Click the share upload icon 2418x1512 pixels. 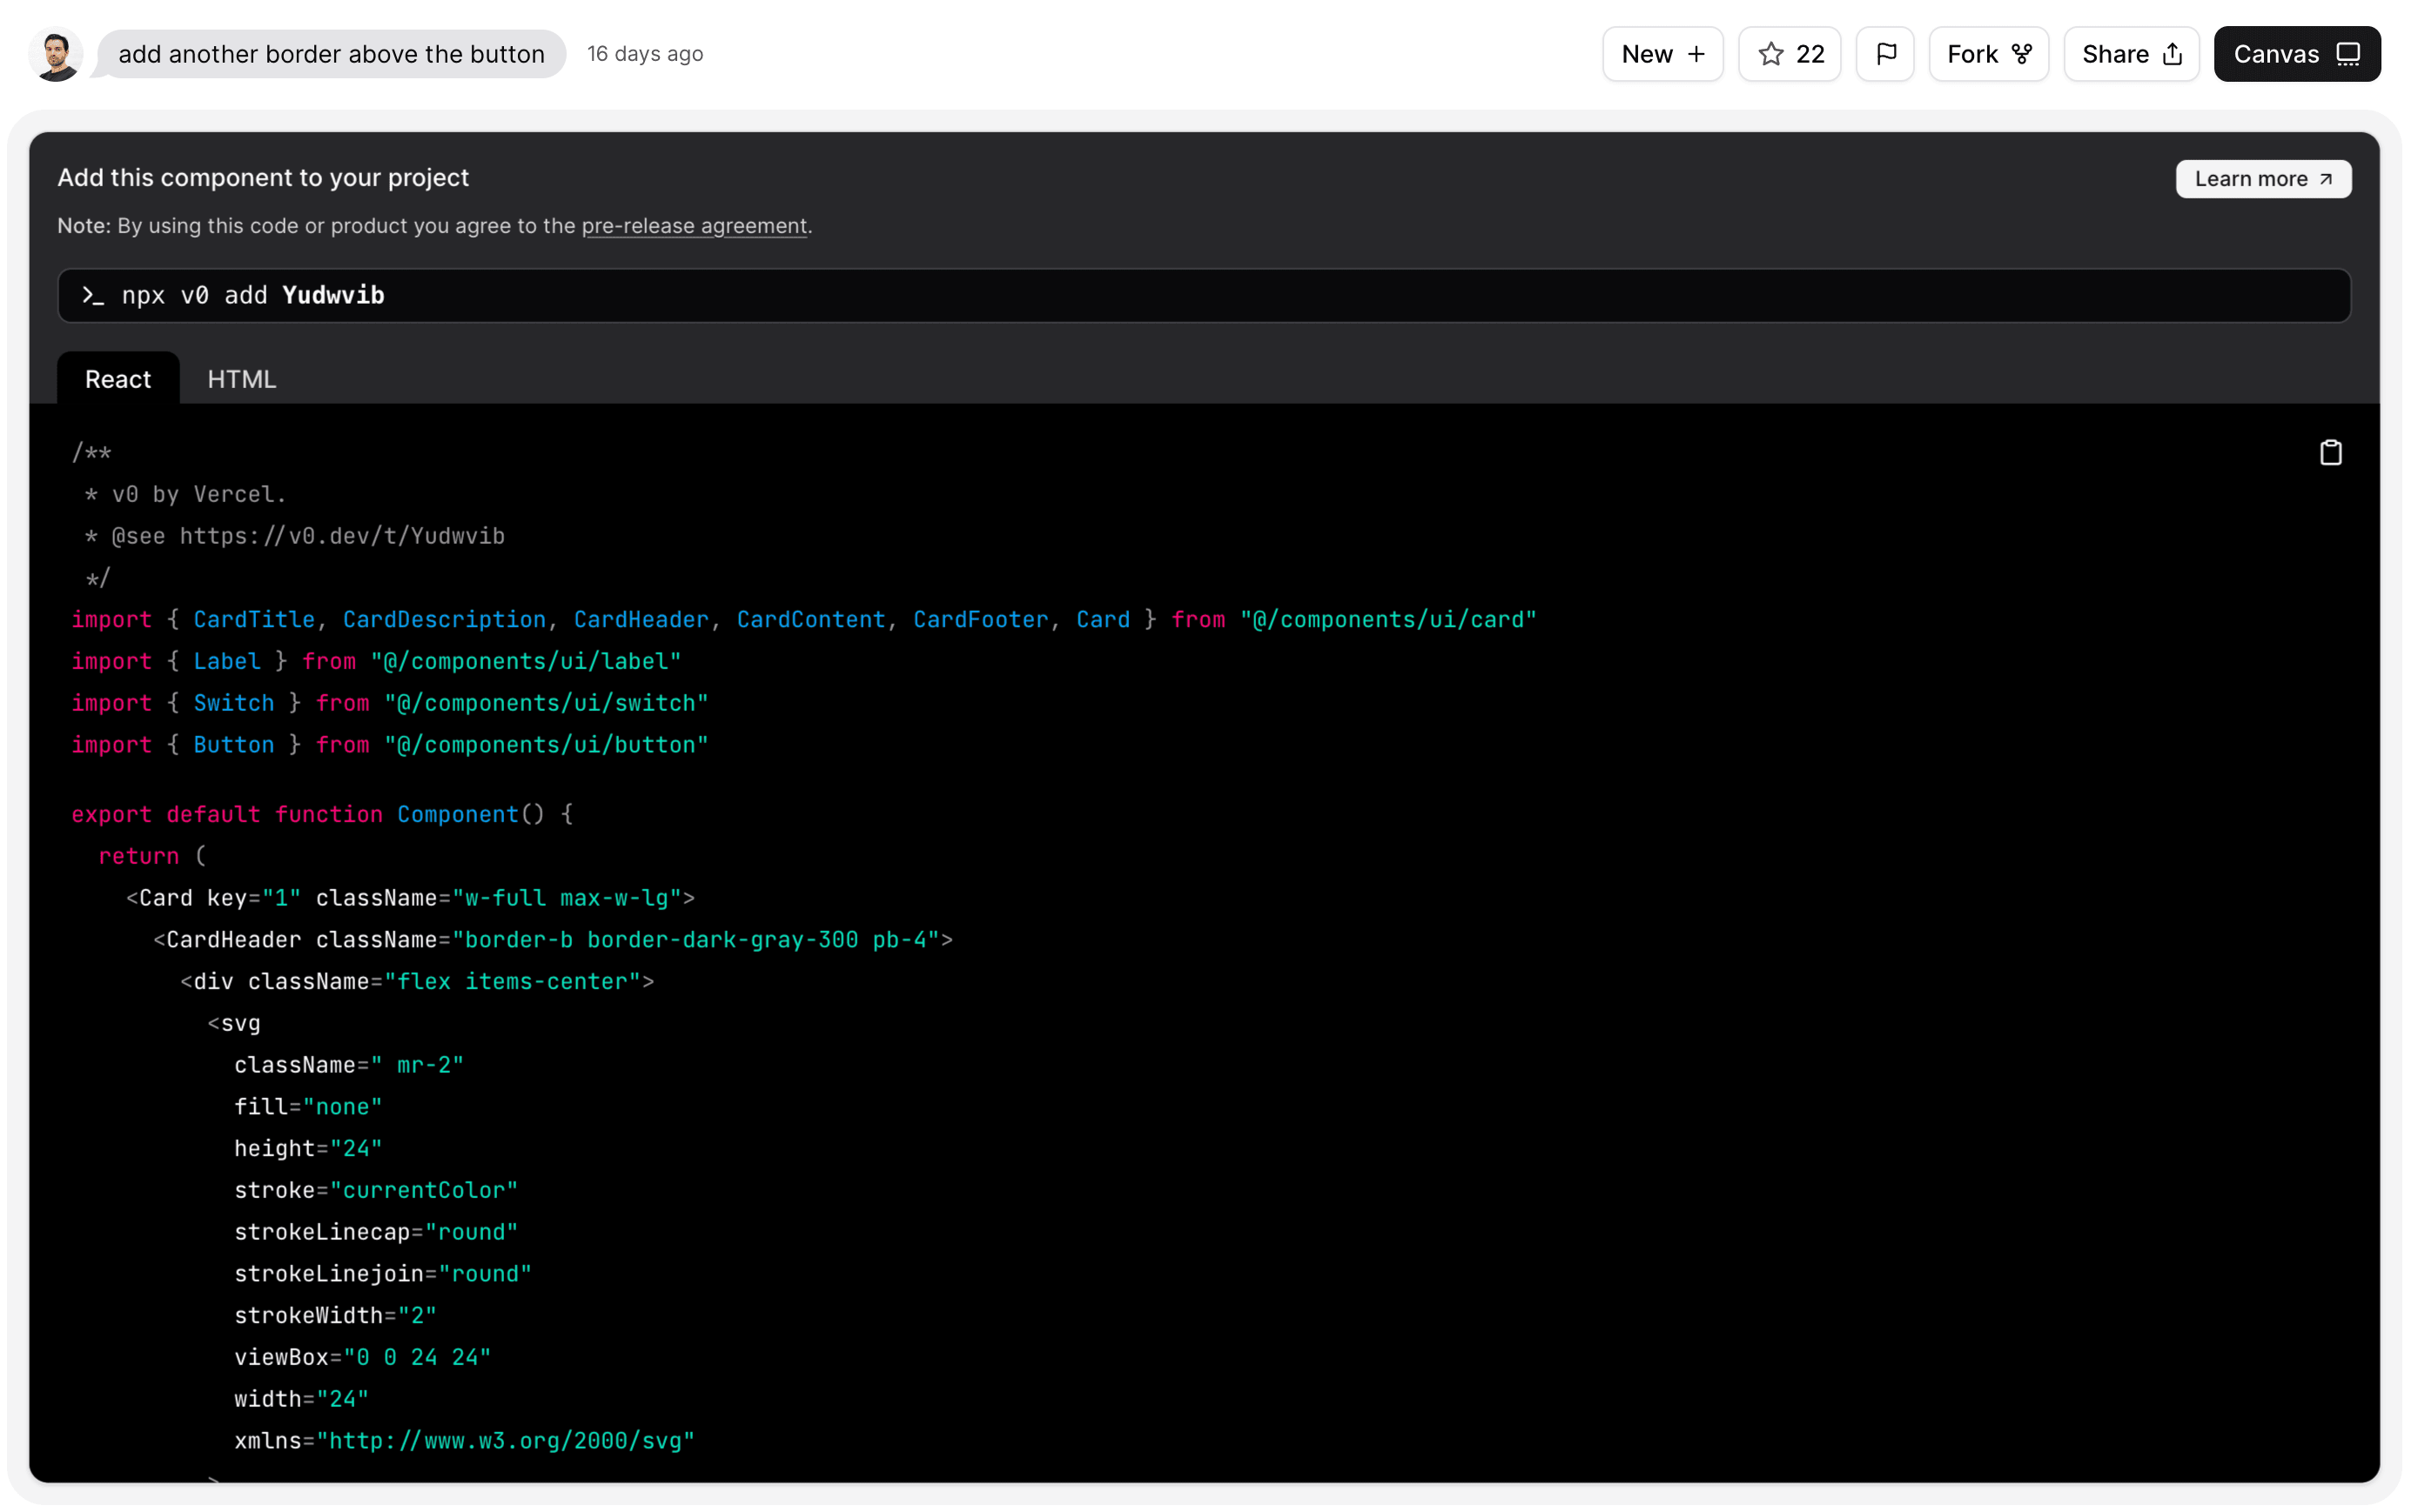2172,54
